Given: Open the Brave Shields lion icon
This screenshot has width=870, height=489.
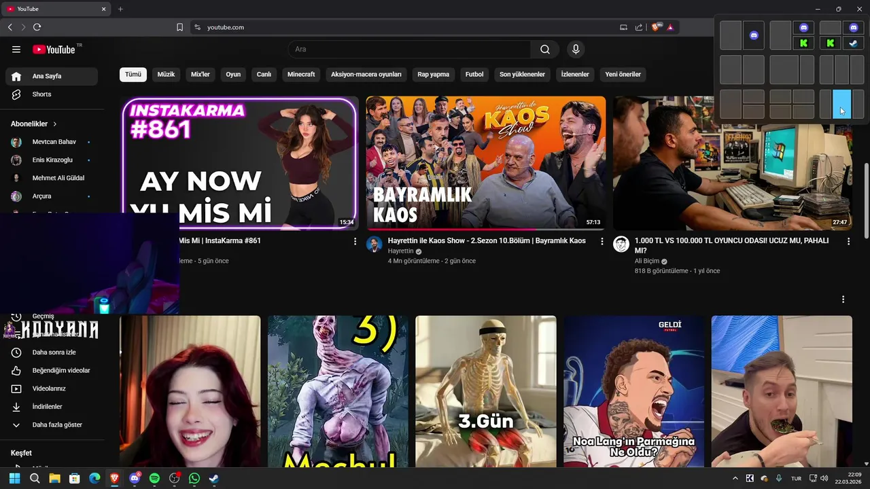Looking at the screenshot, I should [x=656, y=27].
